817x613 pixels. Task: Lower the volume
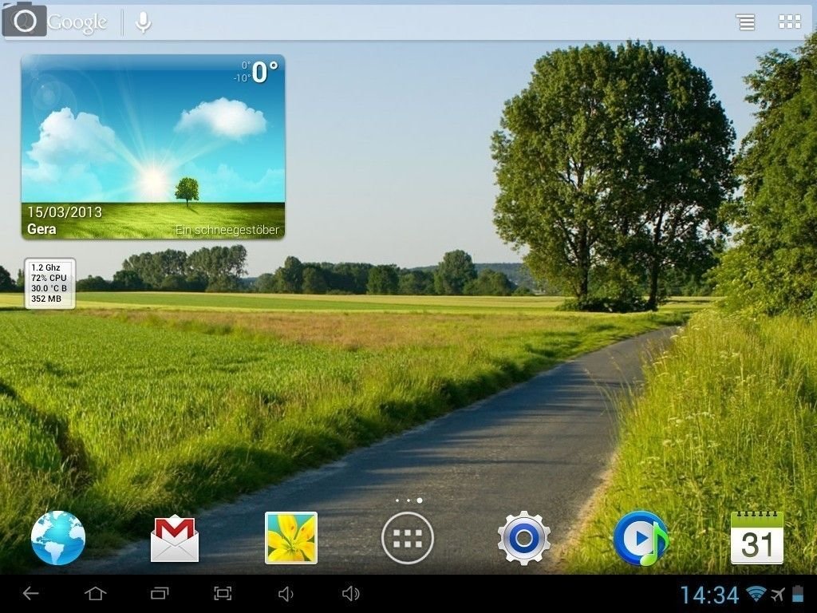tap(286, 594)
